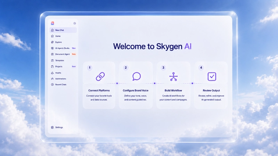
Task: Click the AI Agents Studio icon
Action: [52, 48]
